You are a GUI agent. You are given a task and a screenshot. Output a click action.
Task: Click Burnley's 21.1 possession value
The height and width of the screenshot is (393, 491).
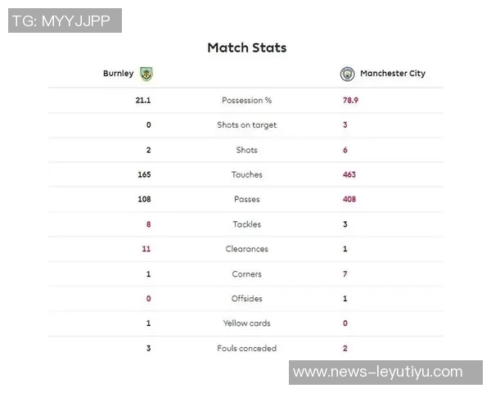143,101
